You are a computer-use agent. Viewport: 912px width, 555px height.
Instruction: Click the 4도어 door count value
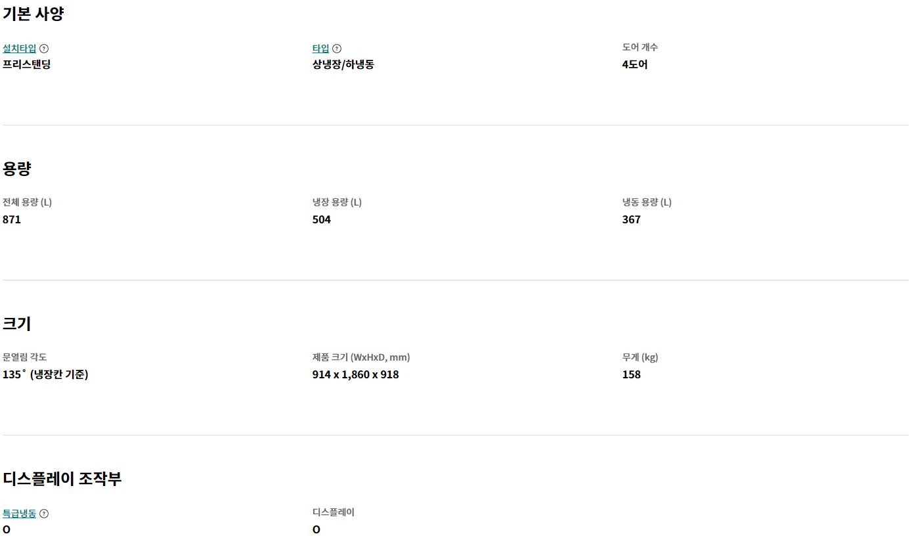point(635,64)
